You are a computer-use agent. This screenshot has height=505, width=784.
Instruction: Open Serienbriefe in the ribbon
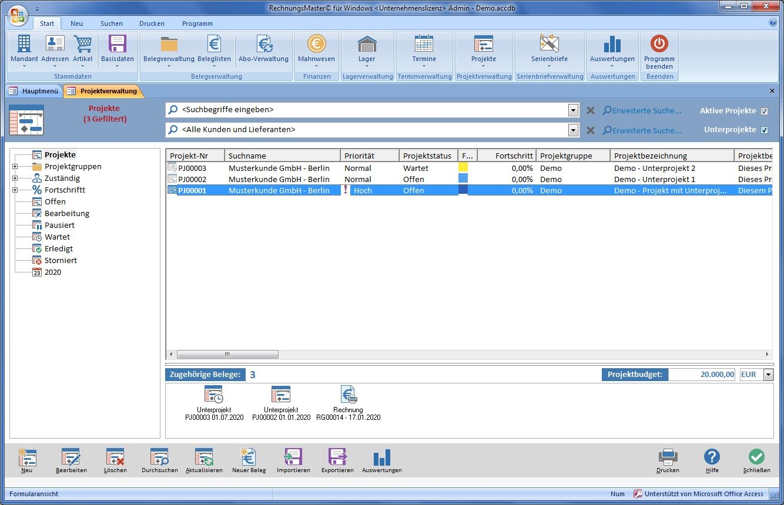549,44
